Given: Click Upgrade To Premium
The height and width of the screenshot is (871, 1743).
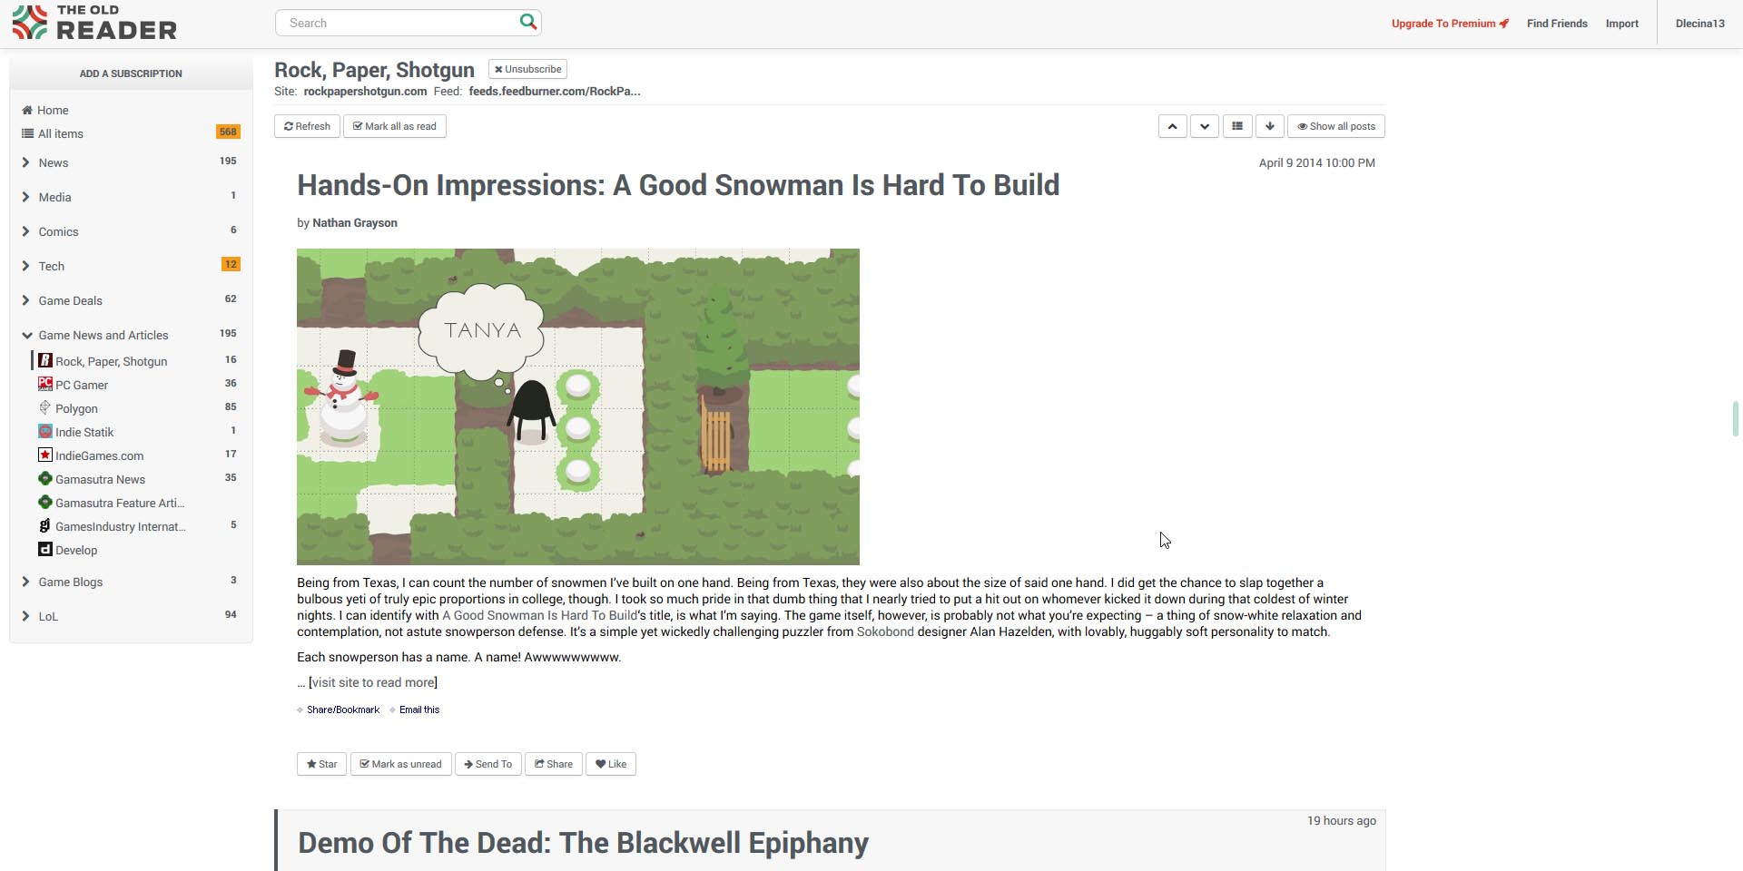Looking at the screenshot, I should coord(1450,24).
